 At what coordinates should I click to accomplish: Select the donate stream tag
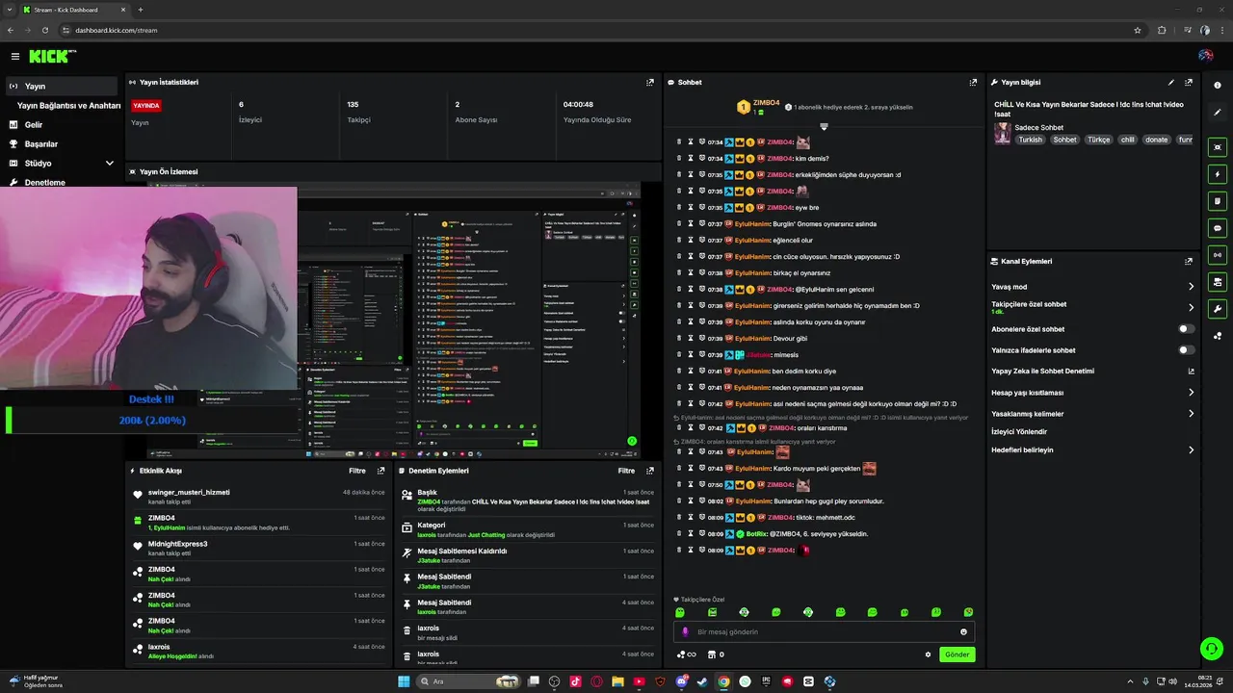[1156, 140]
